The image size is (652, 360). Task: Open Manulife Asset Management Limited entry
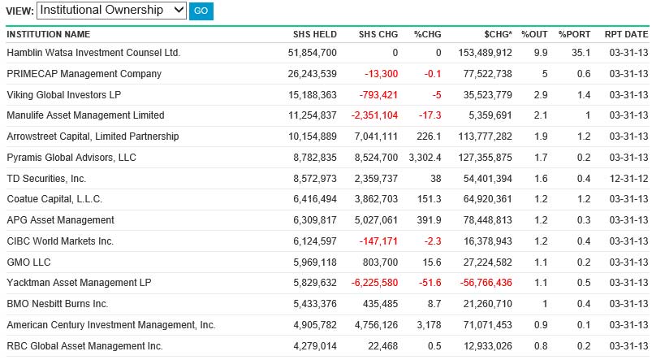click(85, 115)
